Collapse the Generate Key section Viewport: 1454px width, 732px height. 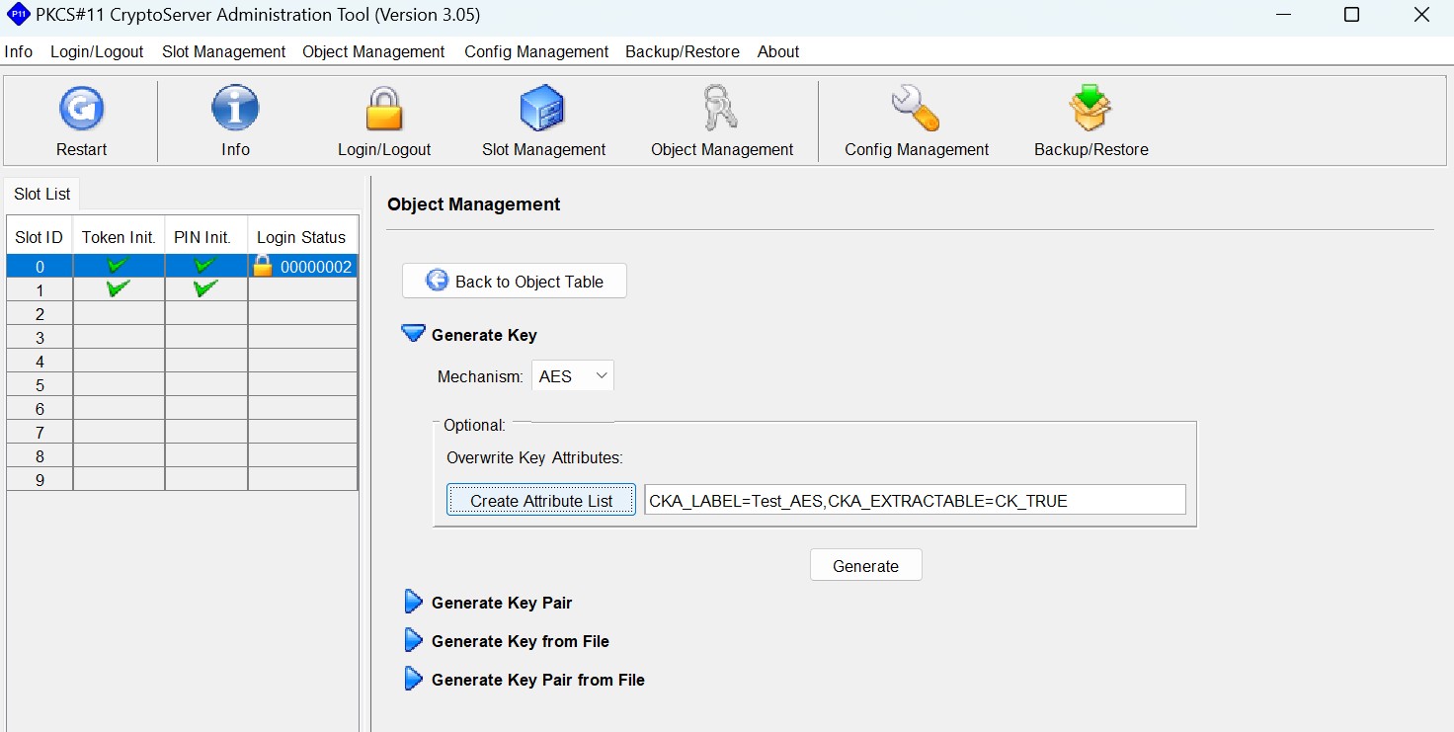click(x=414, y=335)
